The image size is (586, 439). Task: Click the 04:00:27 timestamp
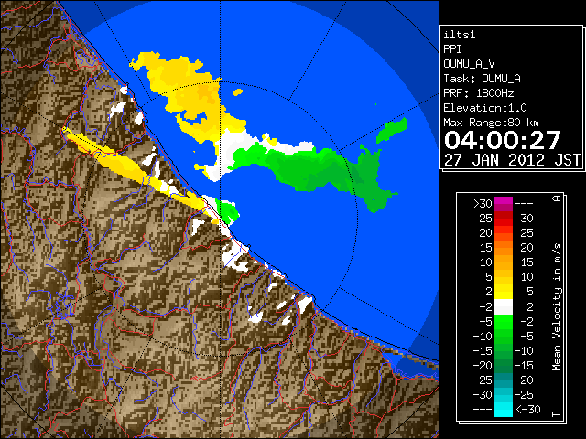click(x=503, y=140)
